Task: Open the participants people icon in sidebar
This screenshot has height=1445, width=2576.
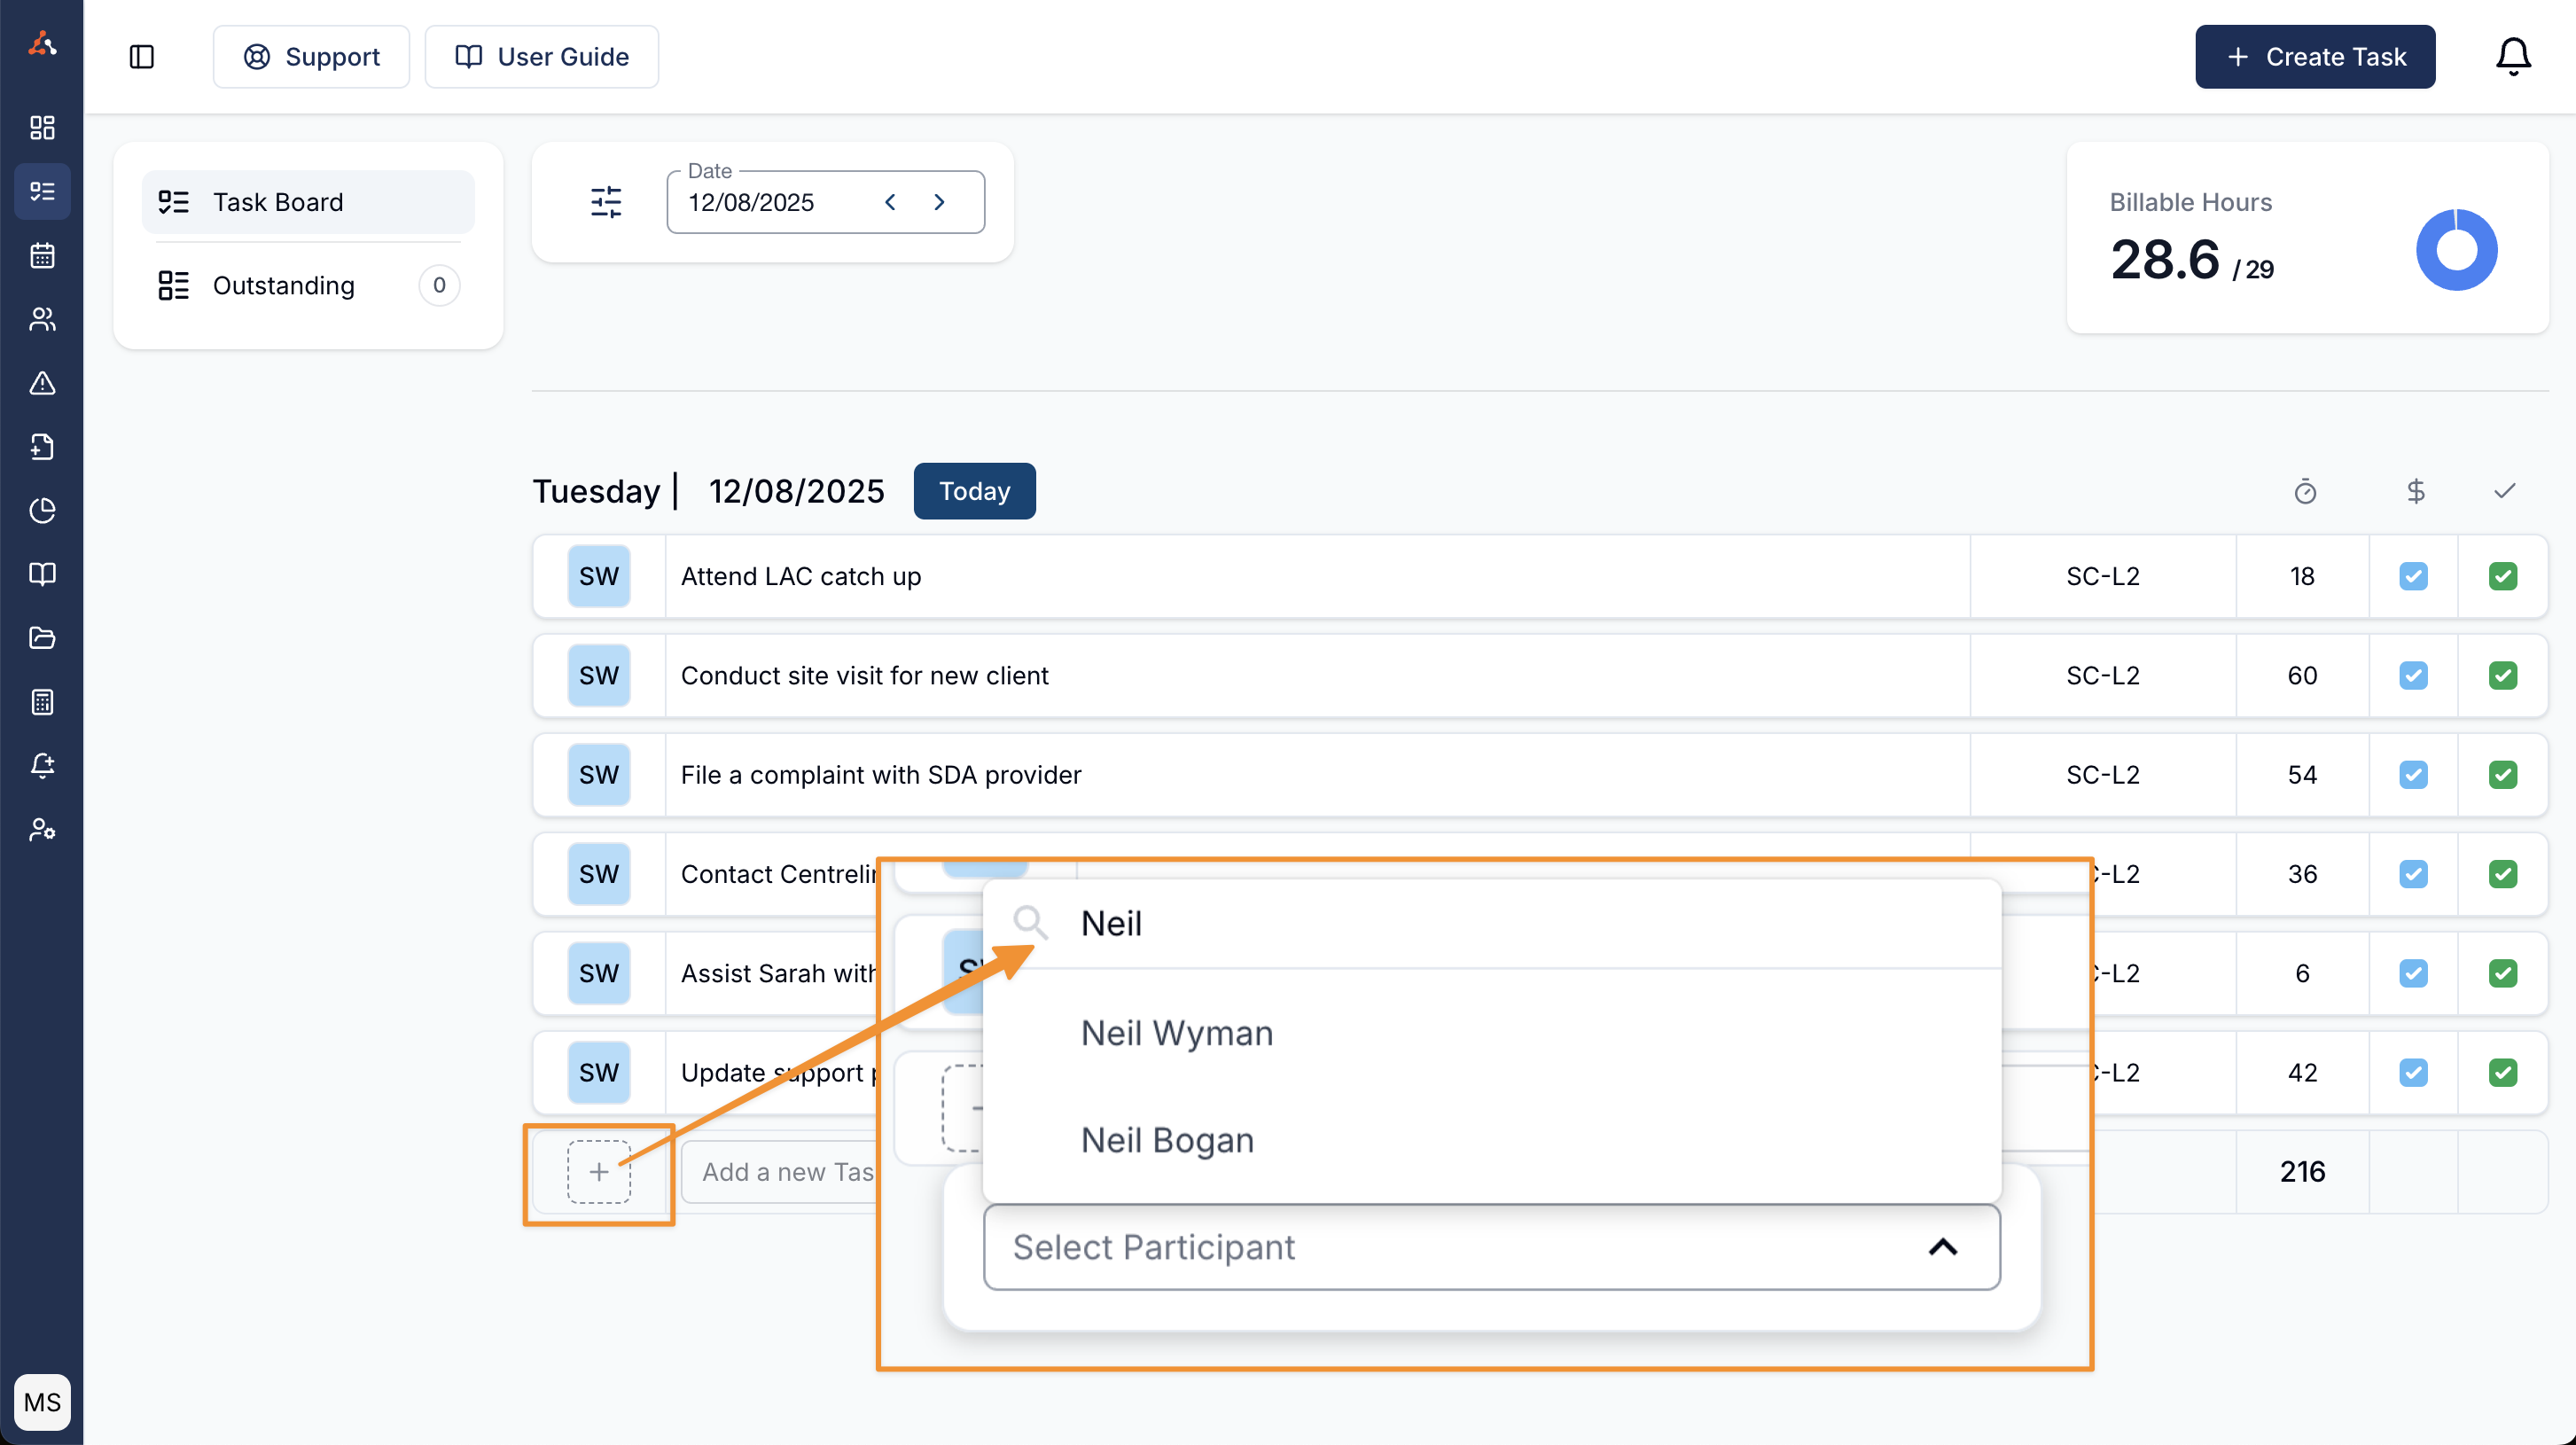Action: (42, 319)
